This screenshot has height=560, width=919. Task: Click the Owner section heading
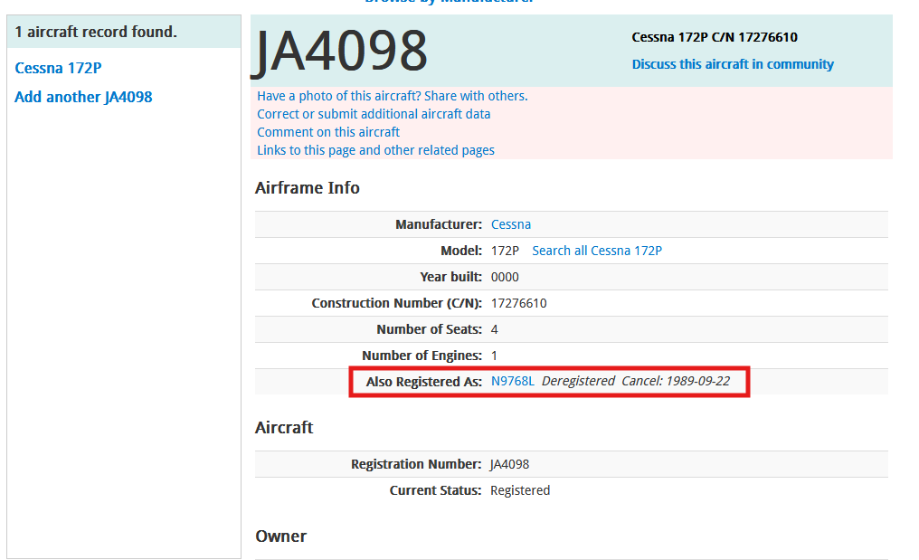coord(280,536)
